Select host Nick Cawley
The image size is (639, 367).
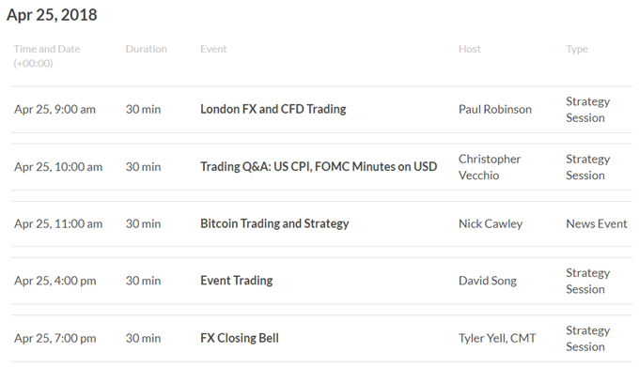pos(491,223)
